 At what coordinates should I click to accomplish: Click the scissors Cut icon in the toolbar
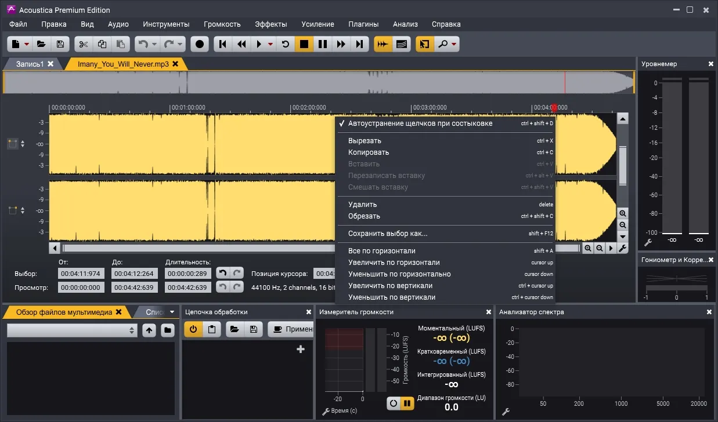click(83, 44)
